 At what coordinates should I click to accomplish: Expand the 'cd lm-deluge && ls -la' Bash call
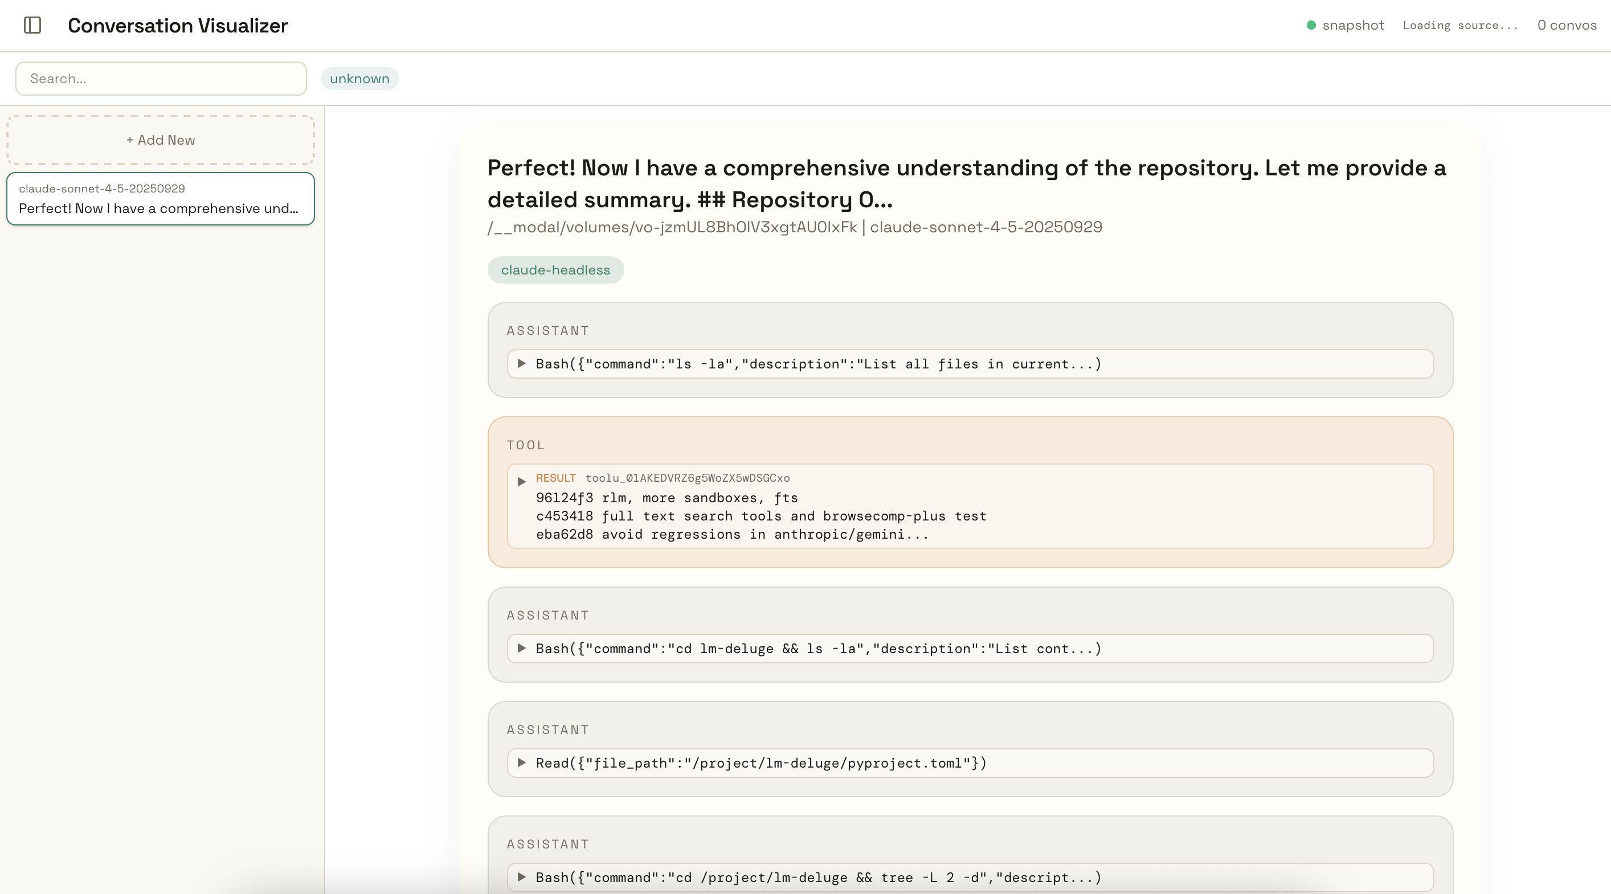522,649
